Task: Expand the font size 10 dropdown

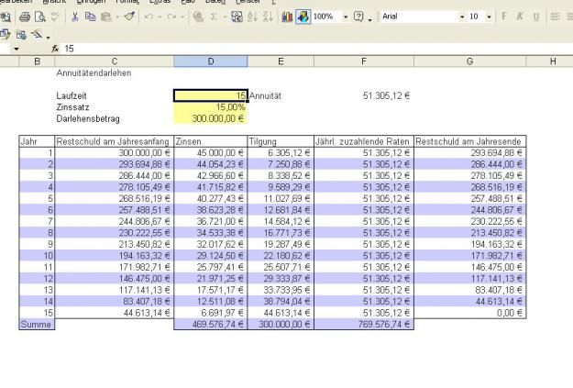Action: (x=488, y=17)
